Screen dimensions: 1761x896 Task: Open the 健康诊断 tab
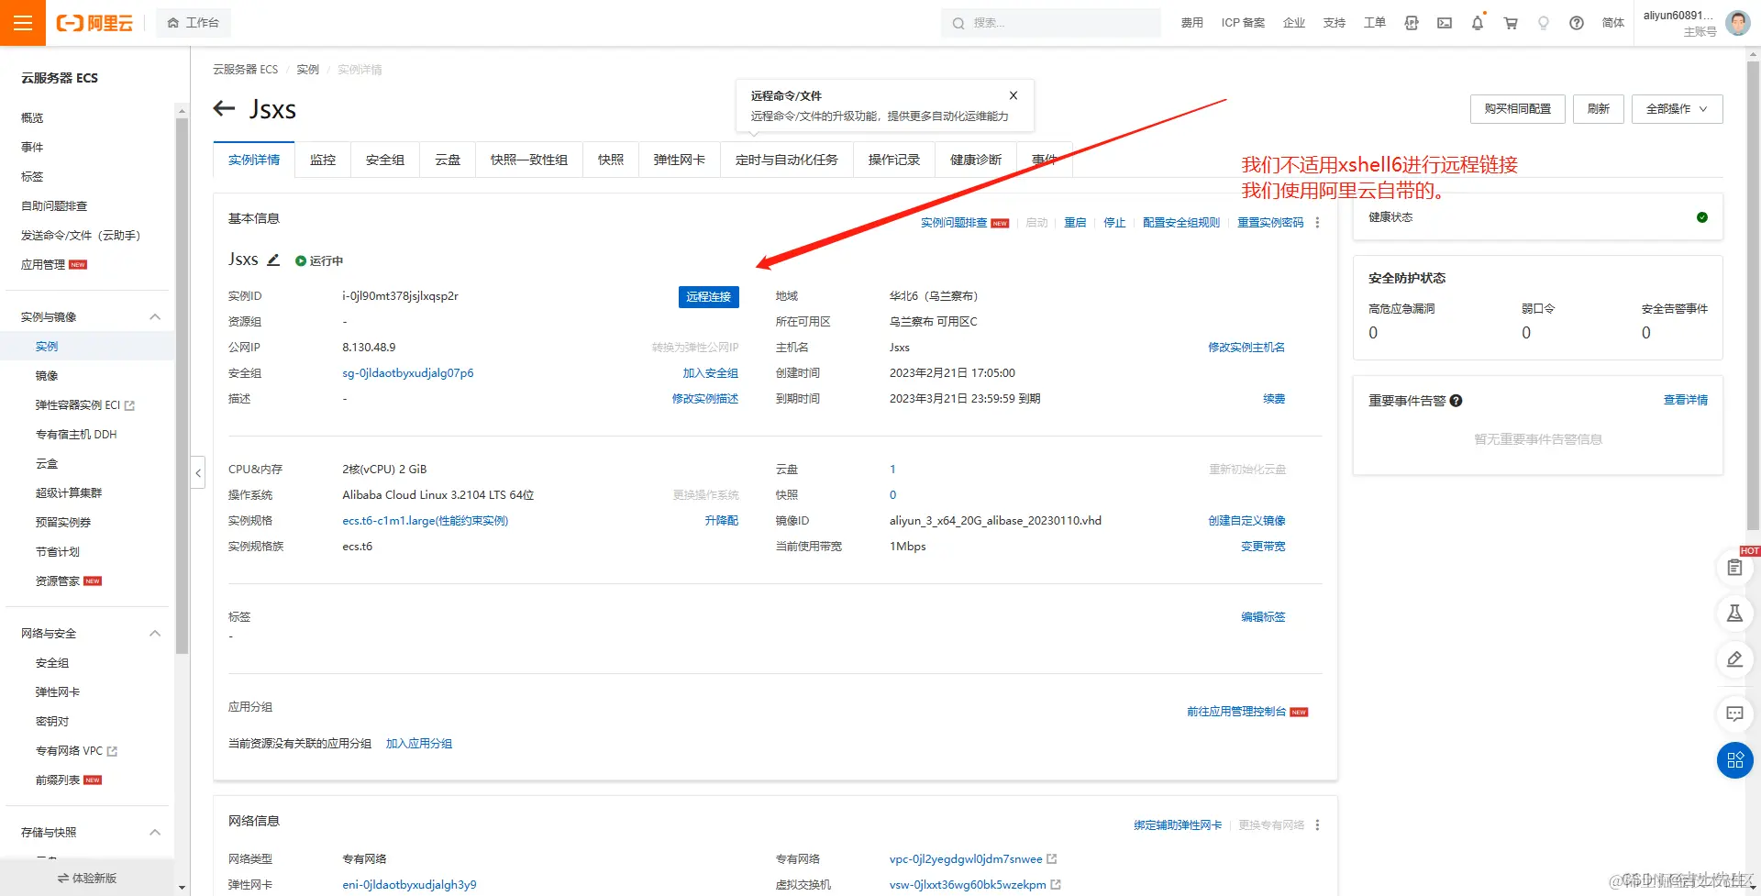976,160
